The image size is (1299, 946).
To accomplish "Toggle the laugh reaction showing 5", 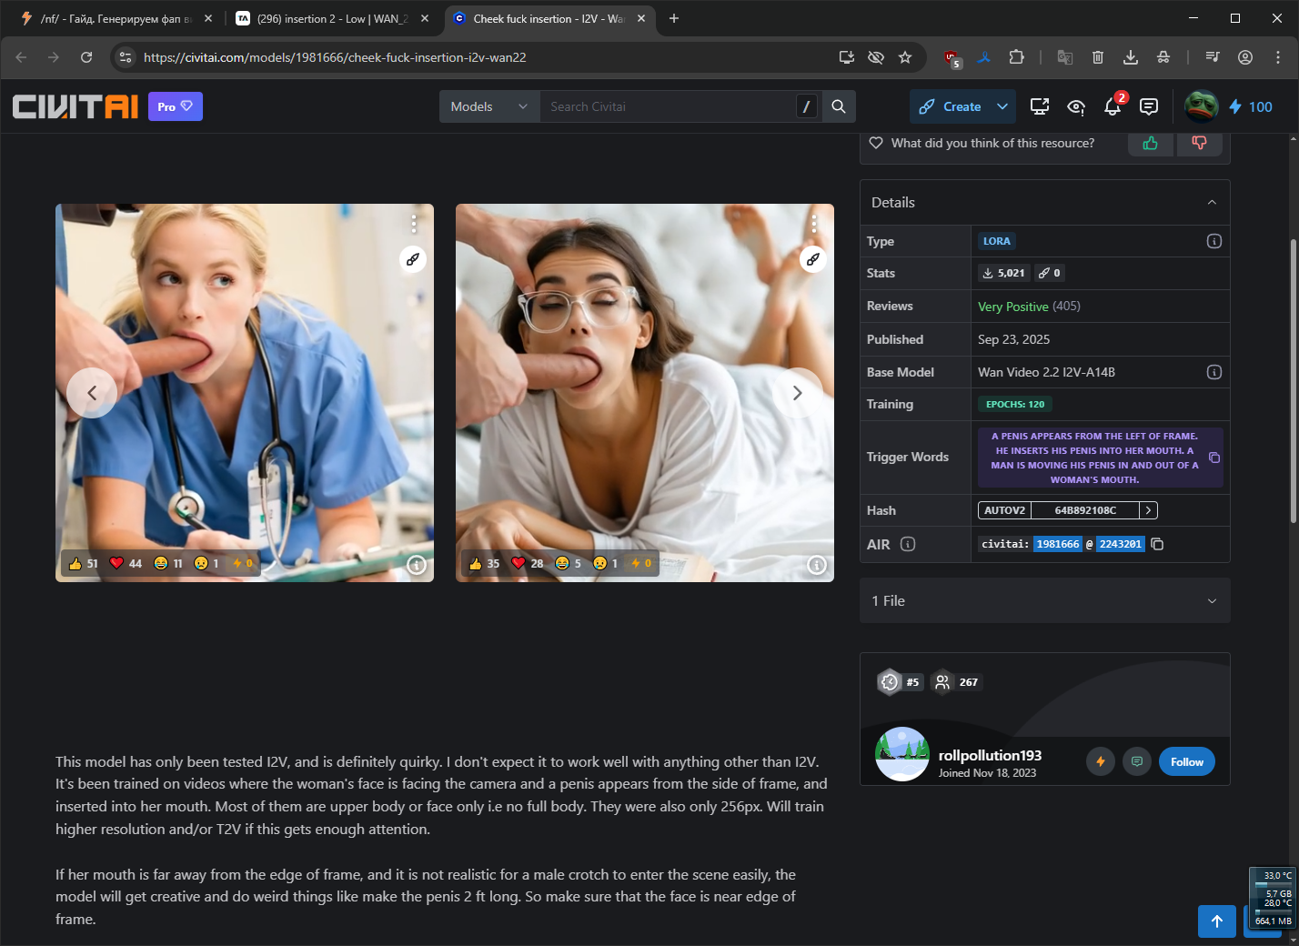I will click(569, 564).
